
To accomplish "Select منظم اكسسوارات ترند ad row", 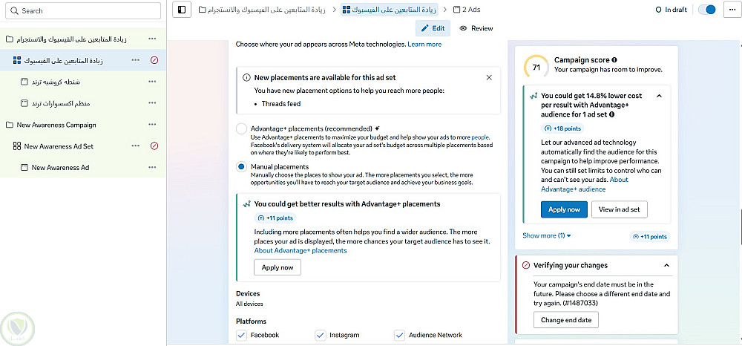I will (x=83, y=103).
